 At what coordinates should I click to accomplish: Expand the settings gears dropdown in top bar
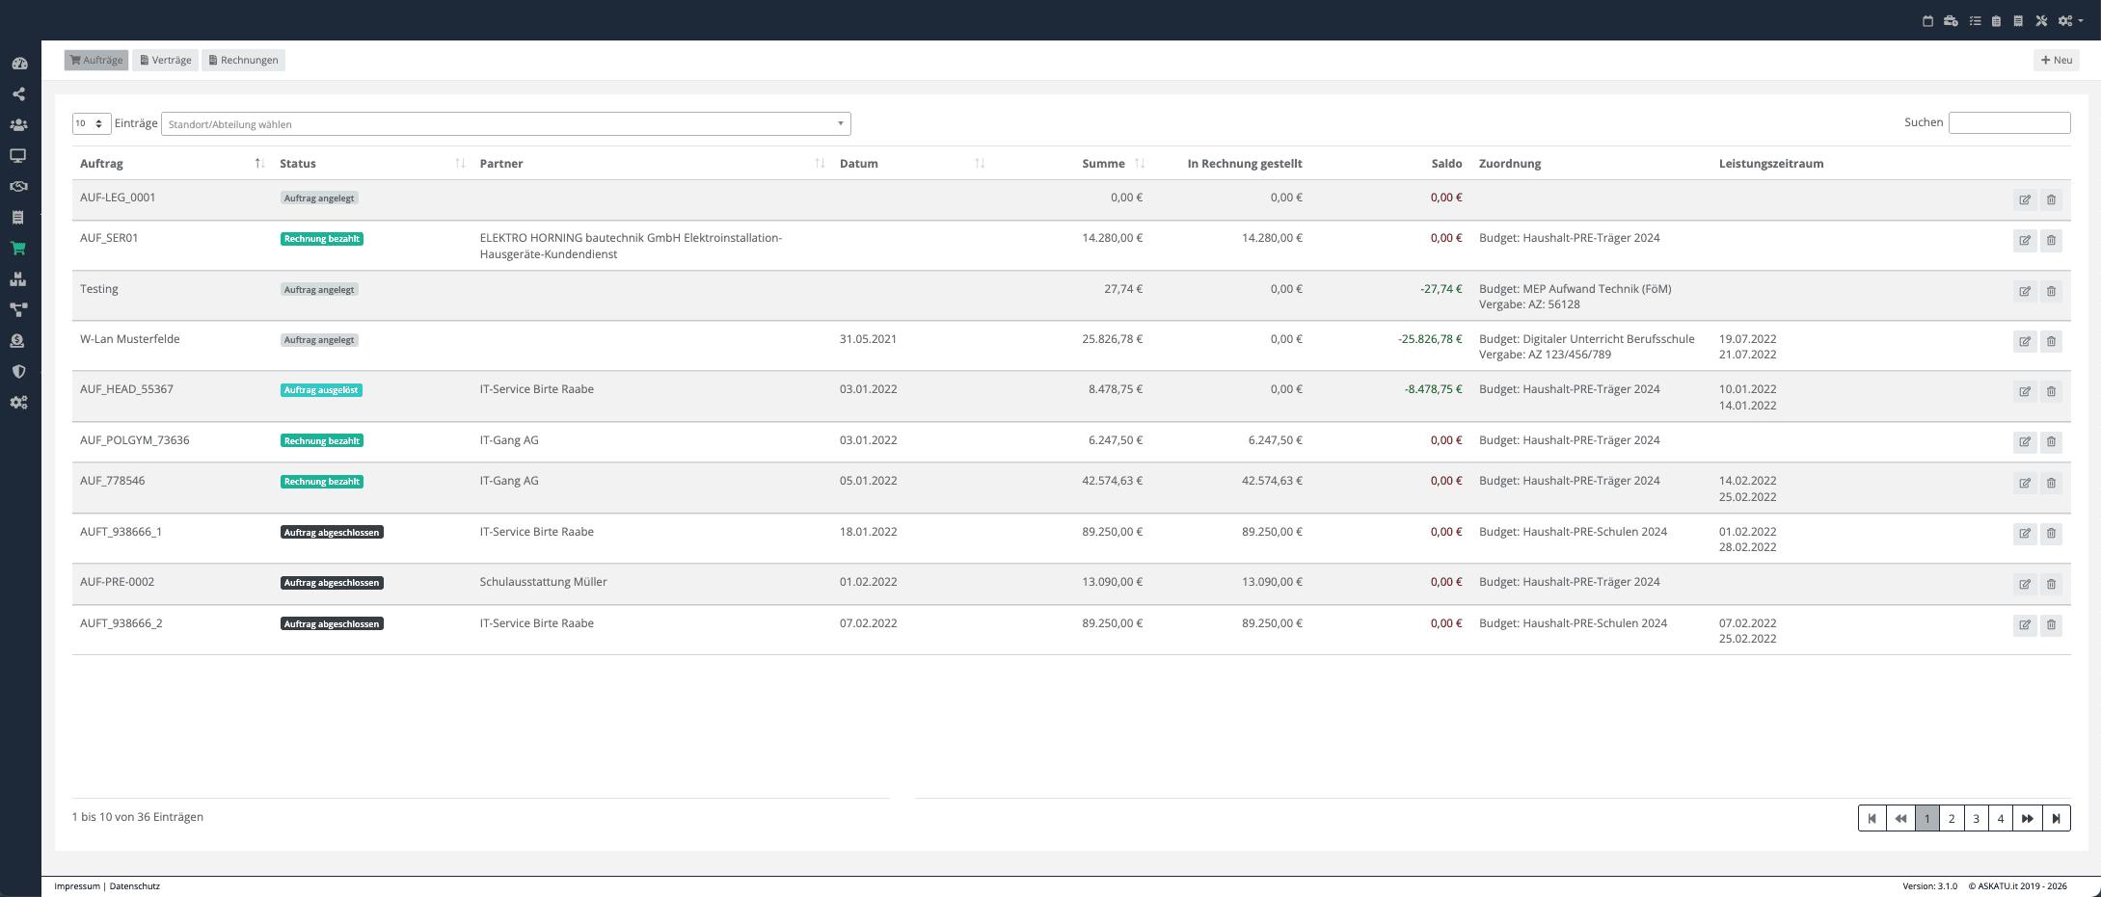click(2070, 20)
